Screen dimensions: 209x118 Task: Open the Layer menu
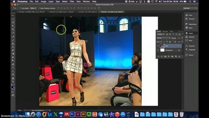point(51,1)
